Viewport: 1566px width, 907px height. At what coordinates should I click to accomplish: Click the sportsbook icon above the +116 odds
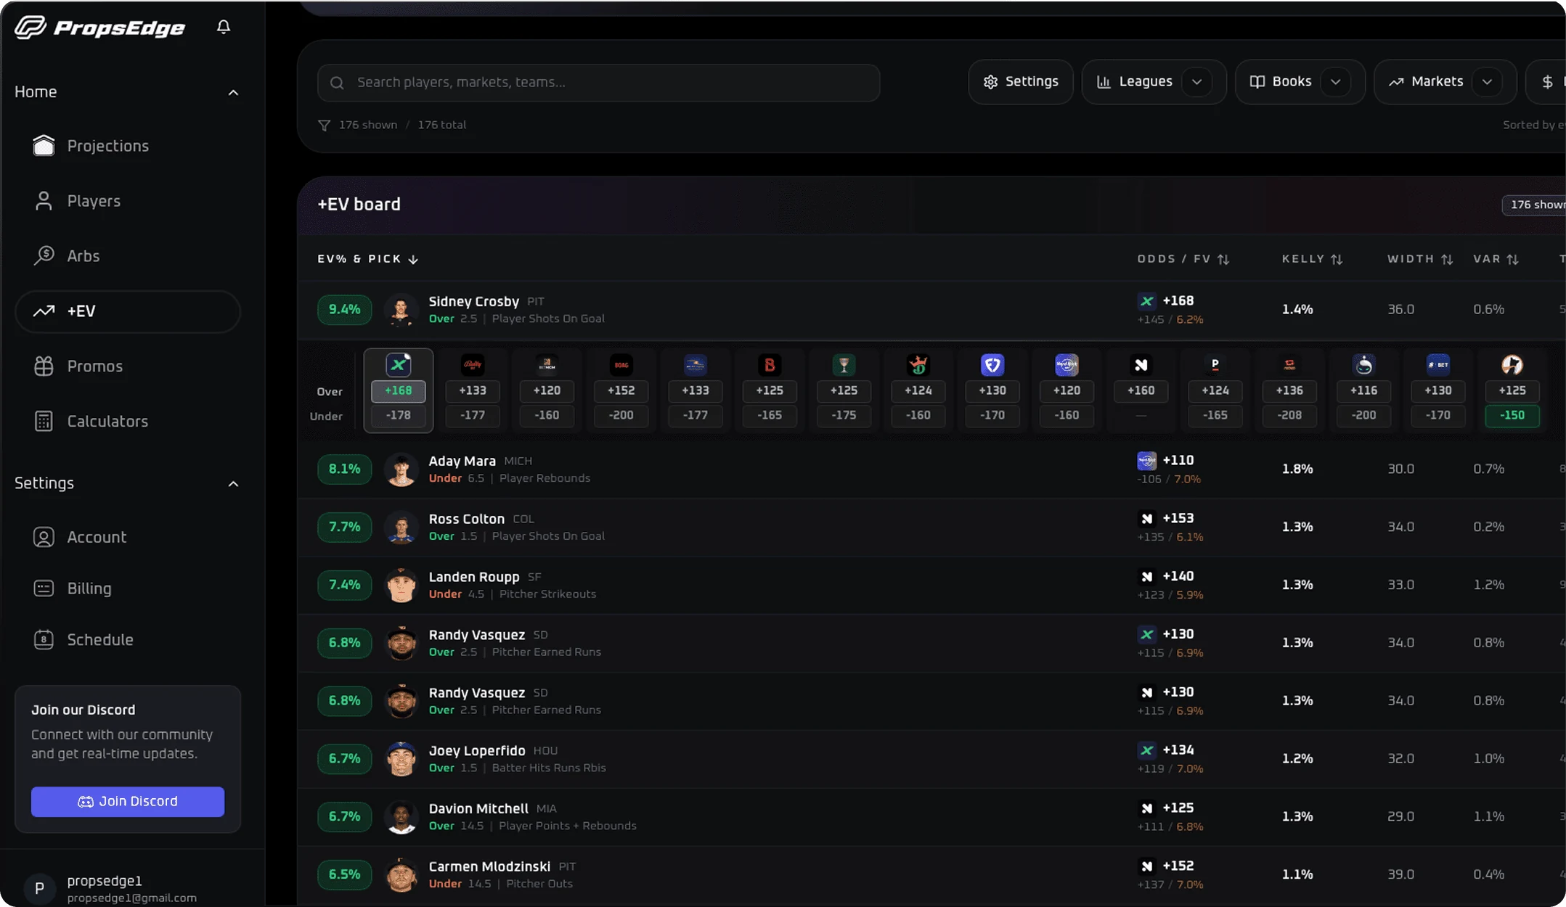click(1364, 365)
